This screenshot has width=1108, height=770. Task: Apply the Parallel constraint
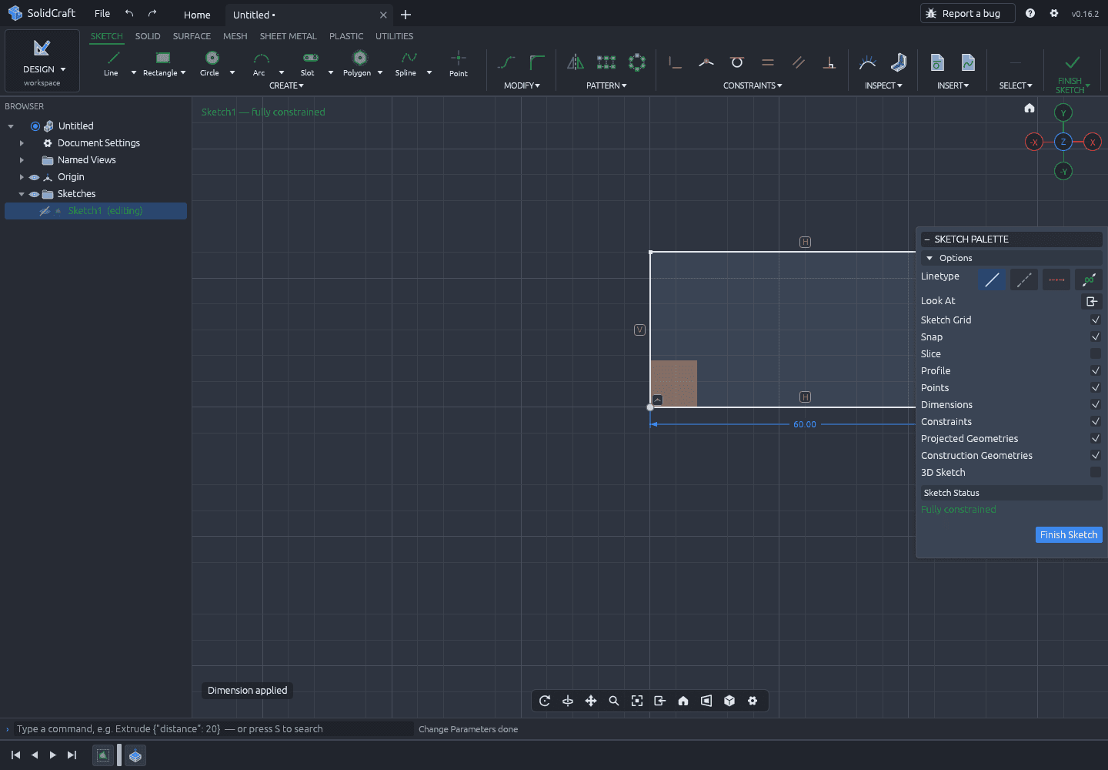(799, 62)
